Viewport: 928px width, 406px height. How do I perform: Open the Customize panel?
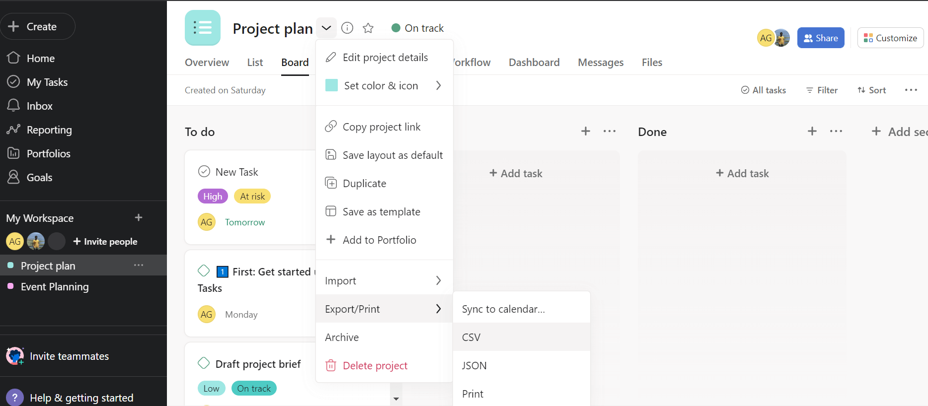point(890,38)
